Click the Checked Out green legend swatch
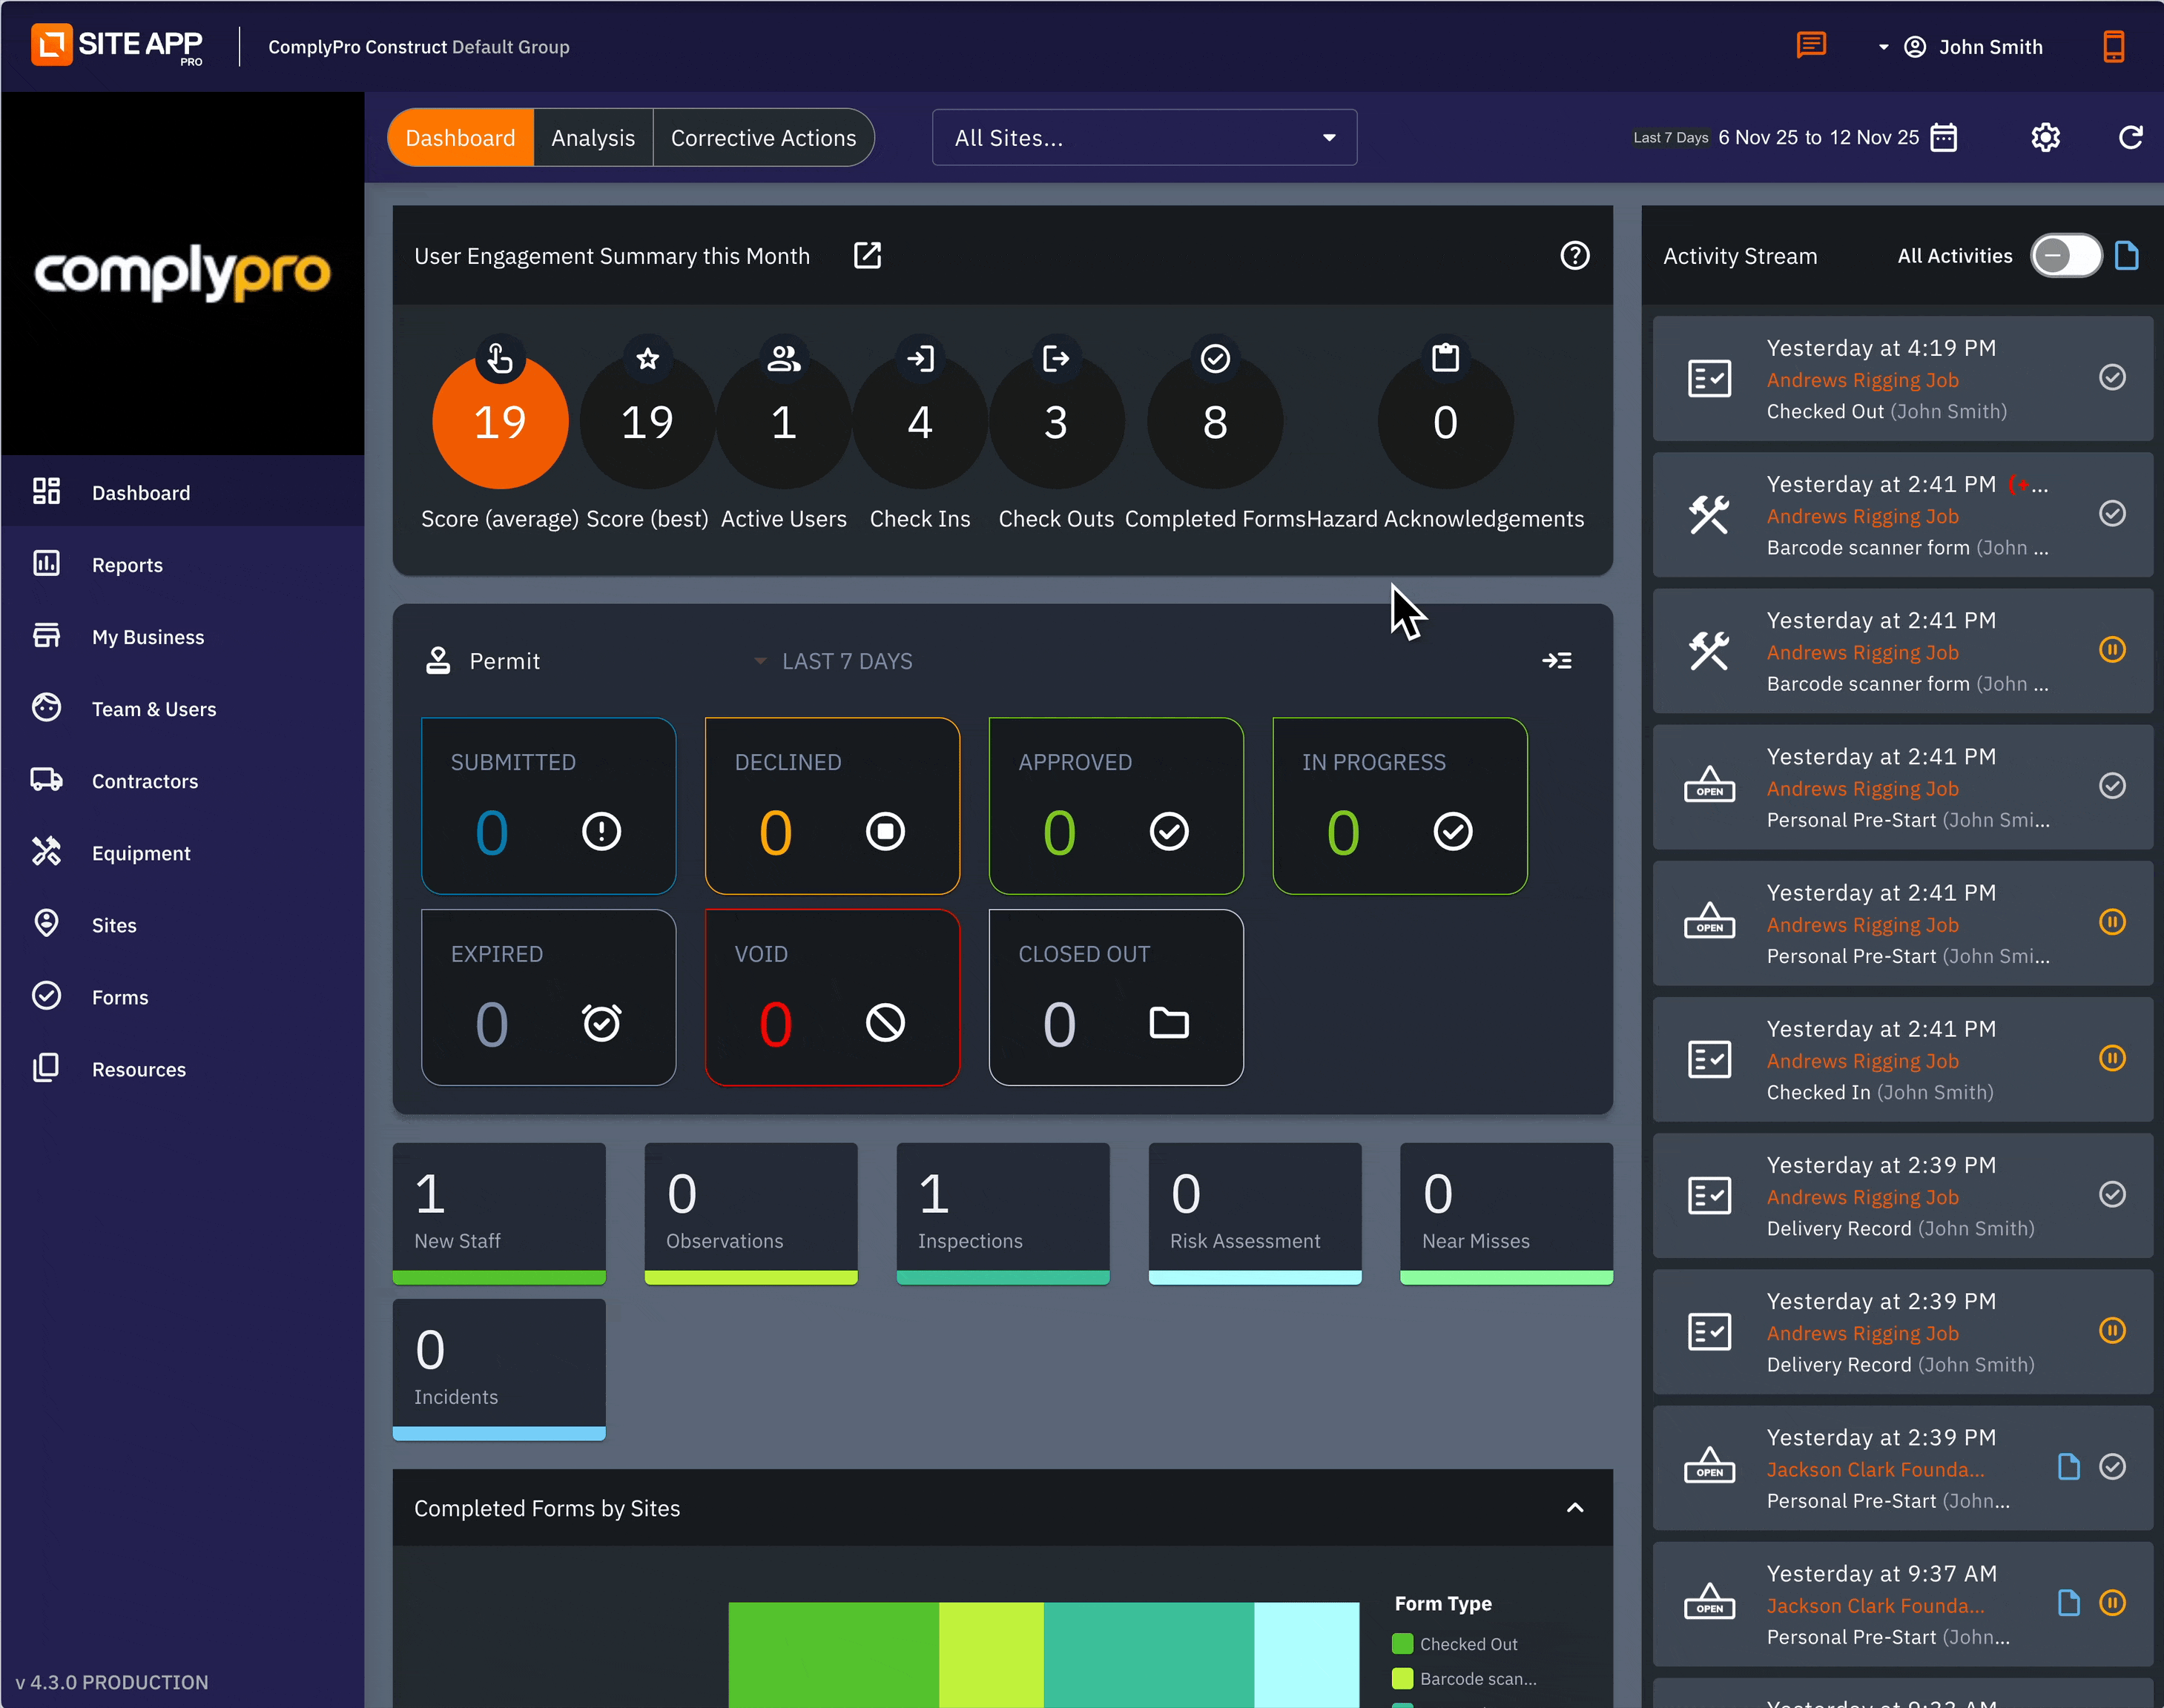Screen dimensions: 2164x1708 tap(1402, 1644)
